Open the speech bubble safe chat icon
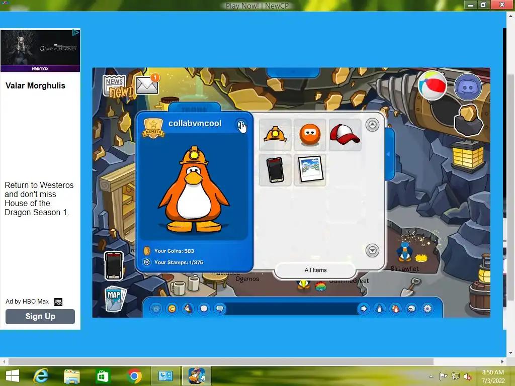The width and height of the screenshot is (515, 386). [220, 309]
